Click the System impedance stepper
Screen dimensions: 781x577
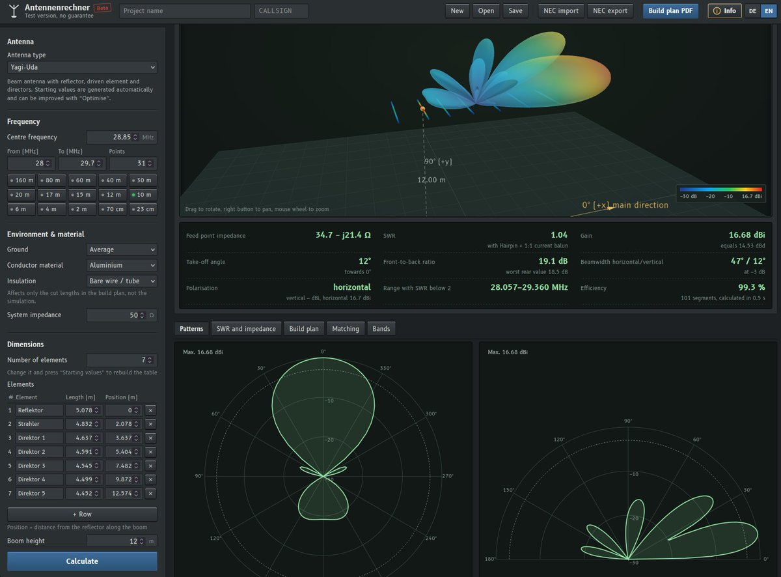click(142, 315)
